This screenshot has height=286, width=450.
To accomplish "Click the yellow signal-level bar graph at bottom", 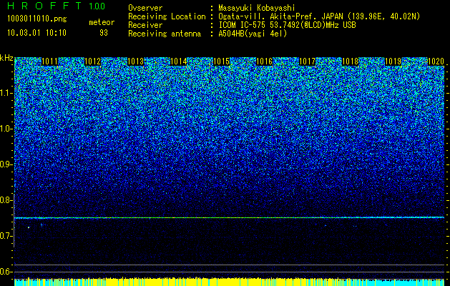I will point(229,282).
